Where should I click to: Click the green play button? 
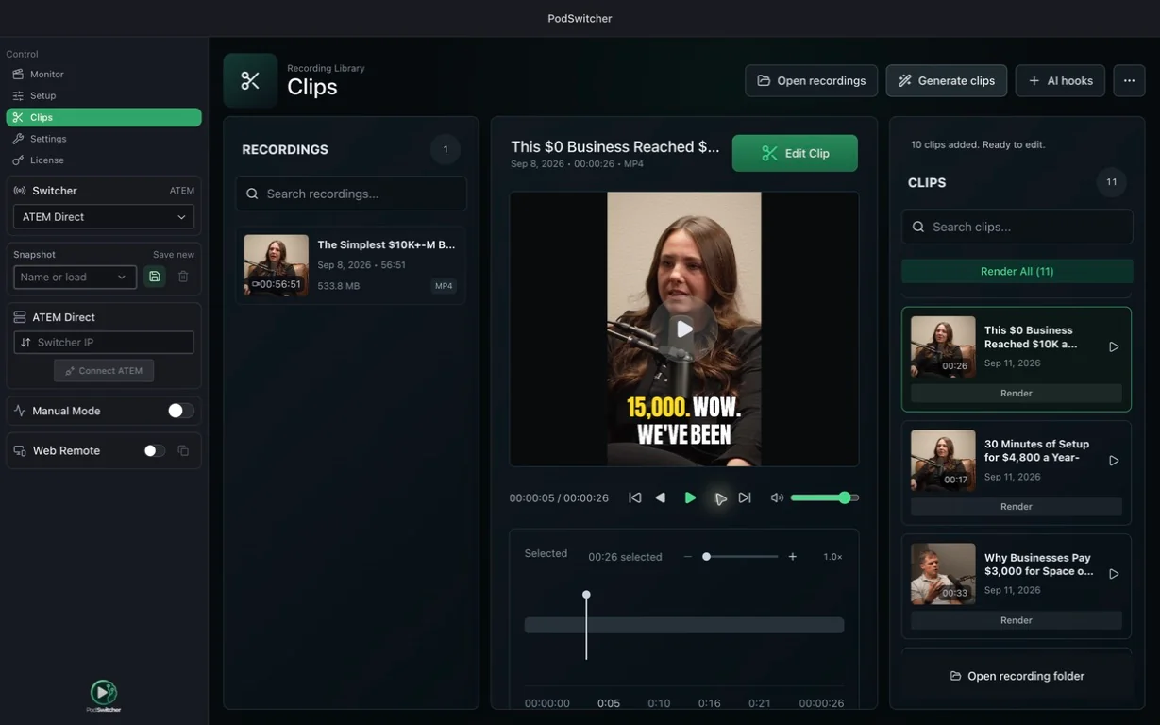690,497
